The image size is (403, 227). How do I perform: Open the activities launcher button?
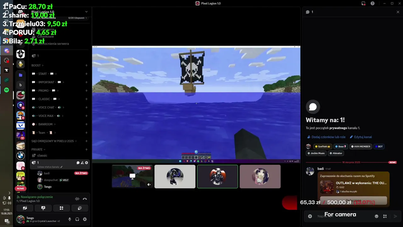tap(62, 208)
